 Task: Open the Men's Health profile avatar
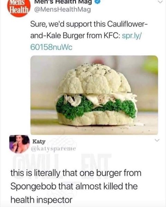[x=19, y=8]
